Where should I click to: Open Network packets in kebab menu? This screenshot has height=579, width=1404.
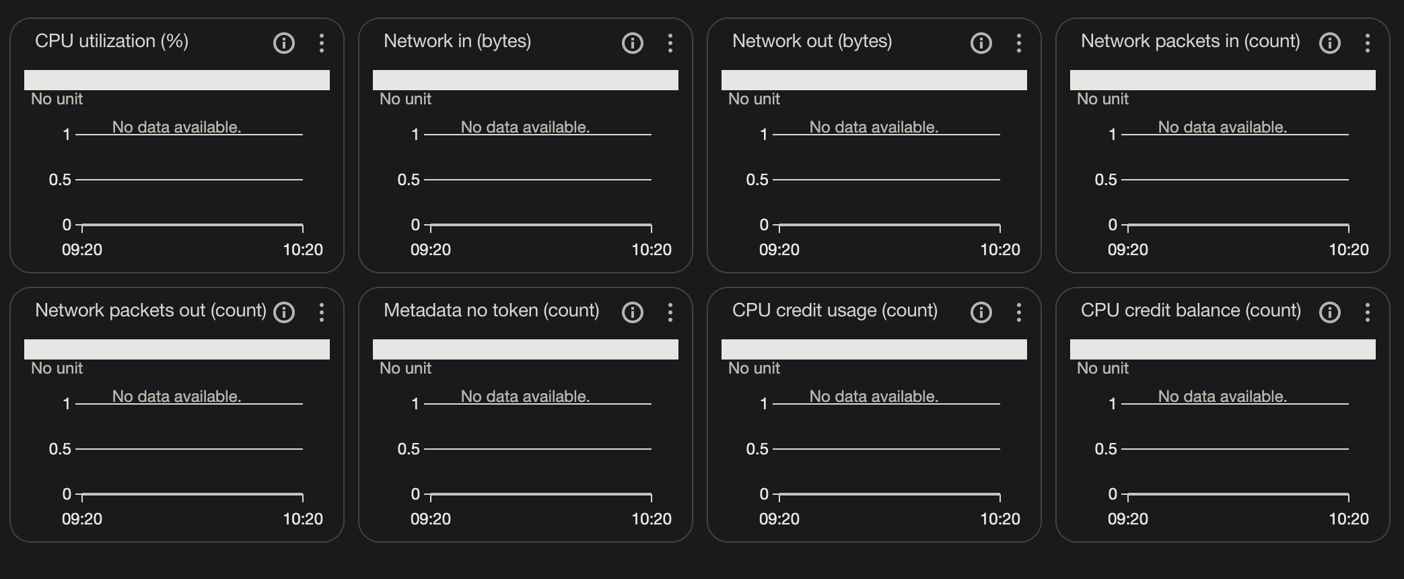coord(1368,43)
